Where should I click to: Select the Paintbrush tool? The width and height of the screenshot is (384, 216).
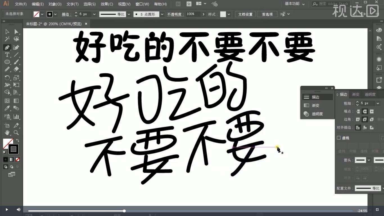[16, 62]
